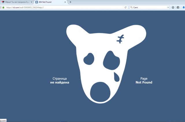Viewport: 185px width, 122px height.
Task: Focus the browser search box
Action: pos(149,7)
